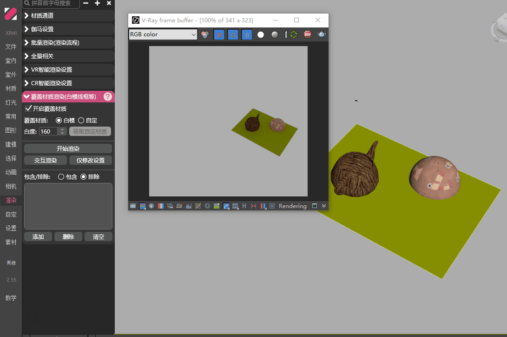Open the 渲染 sidebar tab
Viewport: 507px width, 337px height.
pos(11,200)
